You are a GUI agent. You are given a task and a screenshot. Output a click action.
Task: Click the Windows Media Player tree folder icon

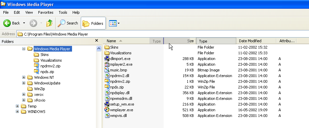pos(30,49)
